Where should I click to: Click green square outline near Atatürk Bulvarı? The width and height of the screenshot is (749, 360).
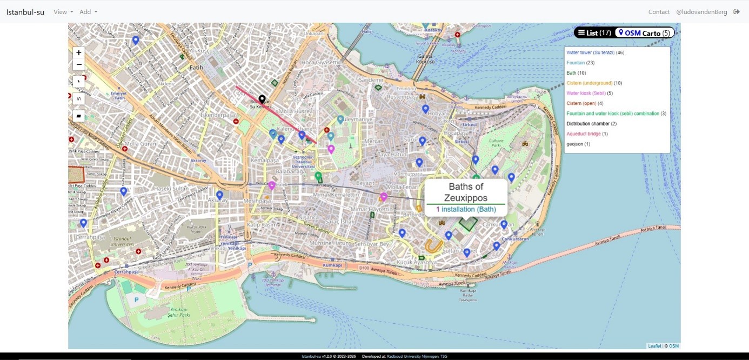[x=275, y=83]
